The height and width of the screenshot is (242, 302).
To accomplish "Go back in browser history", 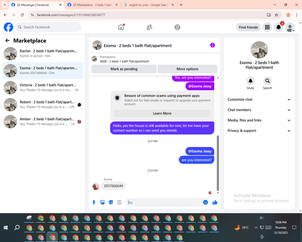I will (x=5, y=15).
